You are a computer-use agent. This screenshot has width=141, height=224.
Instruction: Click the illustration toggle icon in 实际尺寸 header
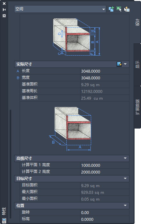point(119,64)
